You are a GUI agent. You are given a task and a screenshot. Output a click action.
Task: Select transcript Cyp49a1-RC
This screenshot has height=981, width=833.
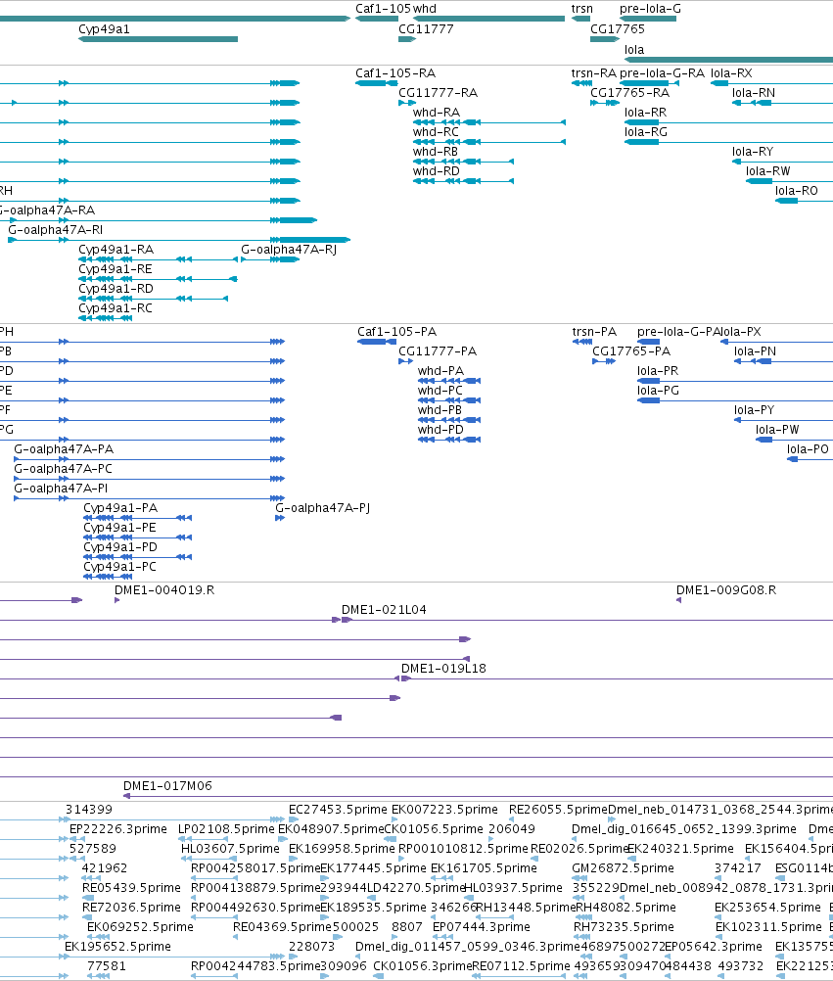pyautogui.click(x=116, y=308)
